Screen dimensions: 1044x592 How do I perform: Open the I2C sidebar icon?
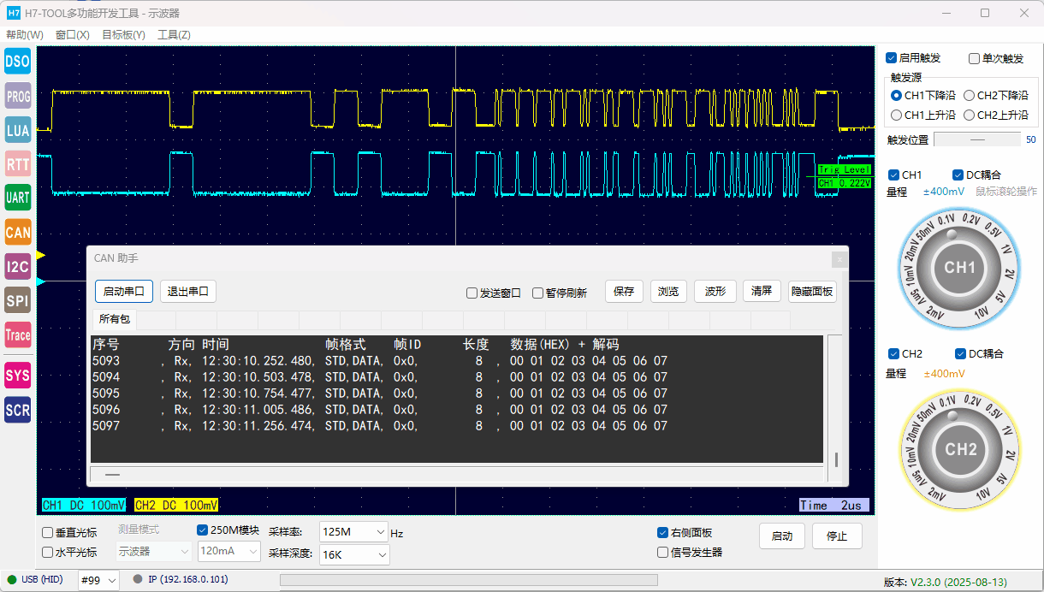click(x=18, y=267)
